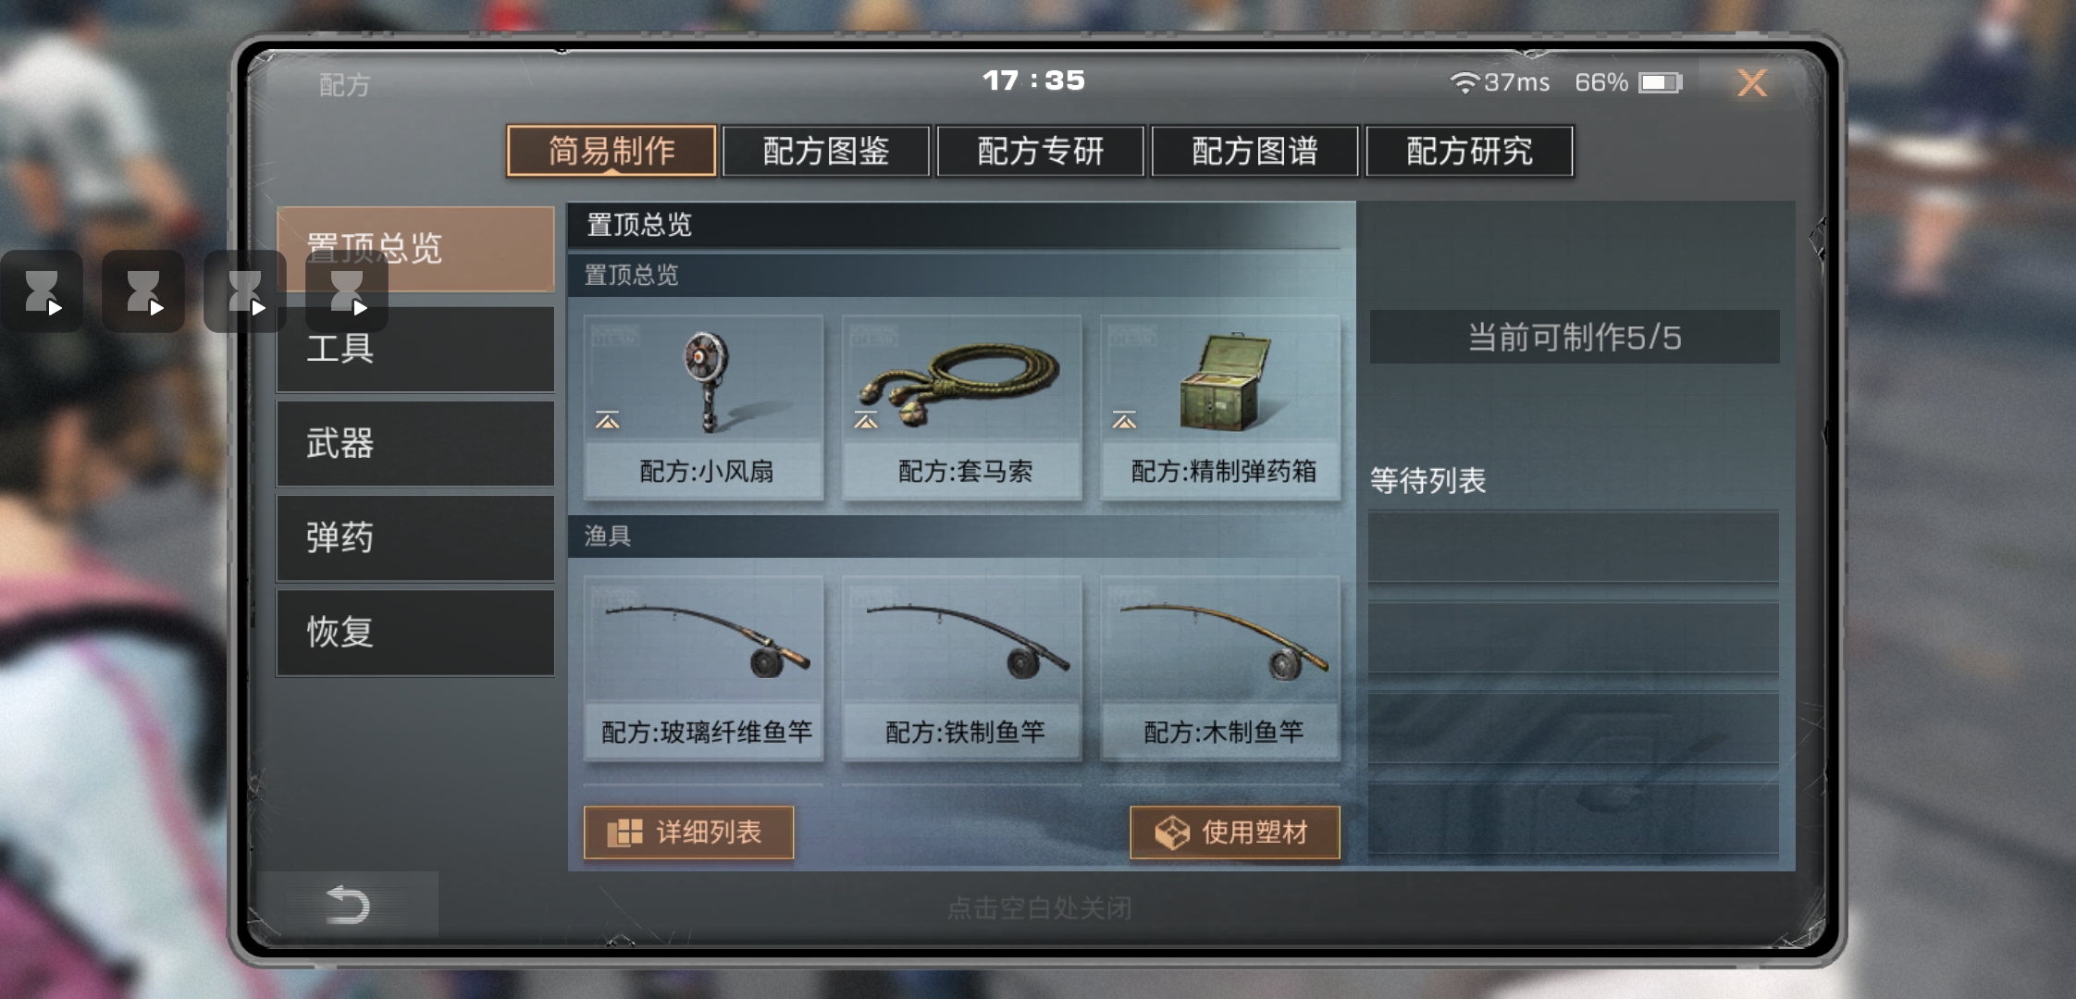Image resolution: width=2076 pixels, height=999 pixels.
Task: Open the 配方:小风扇 fan recipe
Action: point(703,407)
